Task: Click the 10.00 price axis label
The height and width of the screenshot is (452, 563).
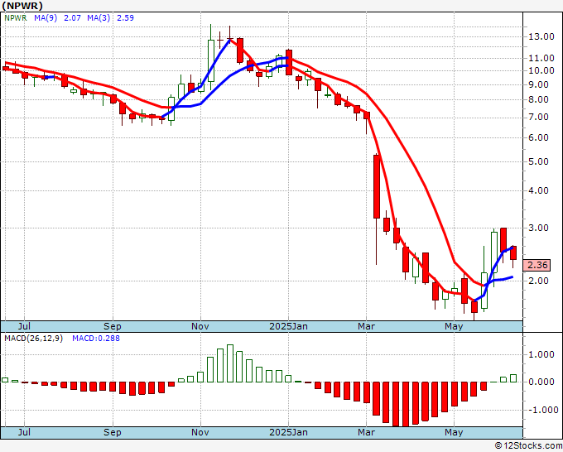Action: [x=541, y=70]
